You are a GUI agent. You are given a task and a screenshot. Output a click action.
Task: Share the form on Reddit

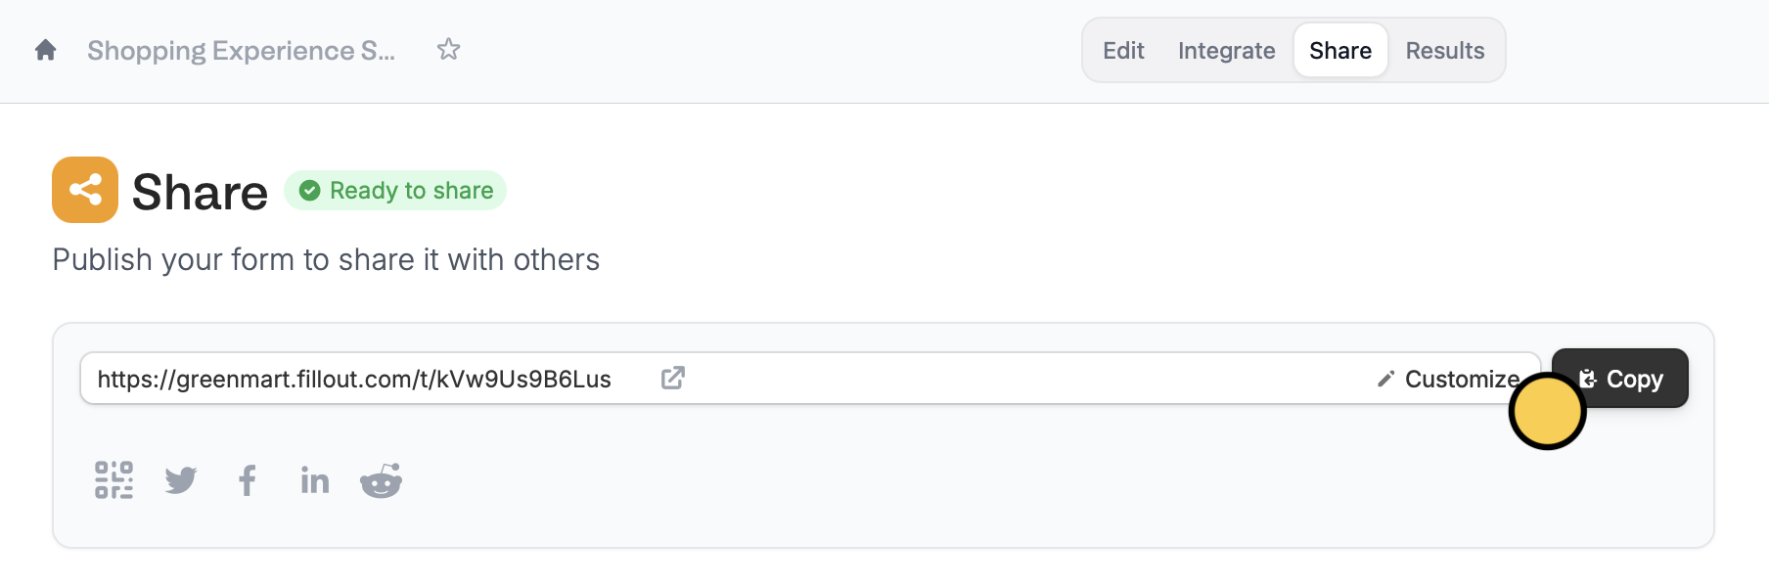pos(382,480)
